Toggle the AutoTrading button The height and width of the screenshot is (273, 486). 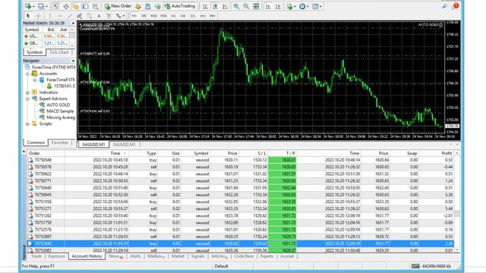pos(180,6)
